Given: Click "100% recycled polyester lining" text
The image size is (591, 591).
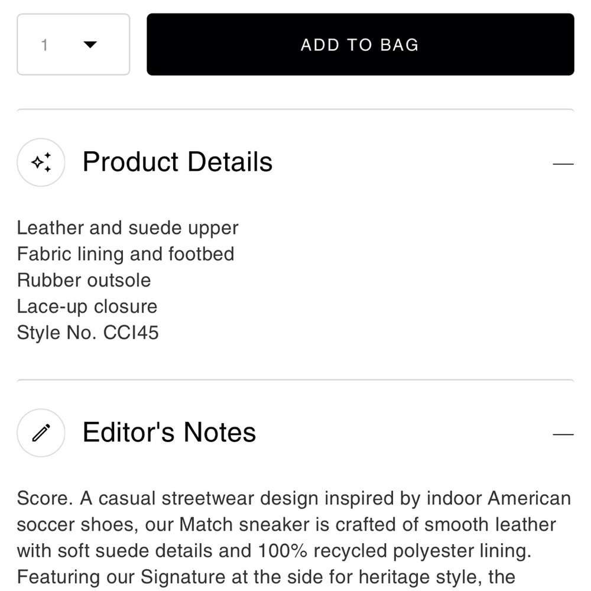Looking at the screenshot, I should coord(394,551).
